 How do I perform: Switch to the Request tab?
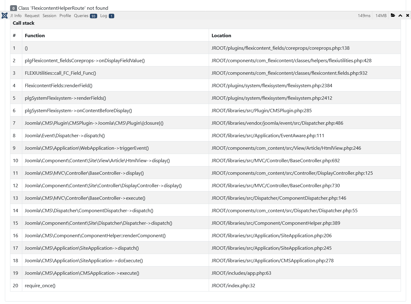pos(32,16)
